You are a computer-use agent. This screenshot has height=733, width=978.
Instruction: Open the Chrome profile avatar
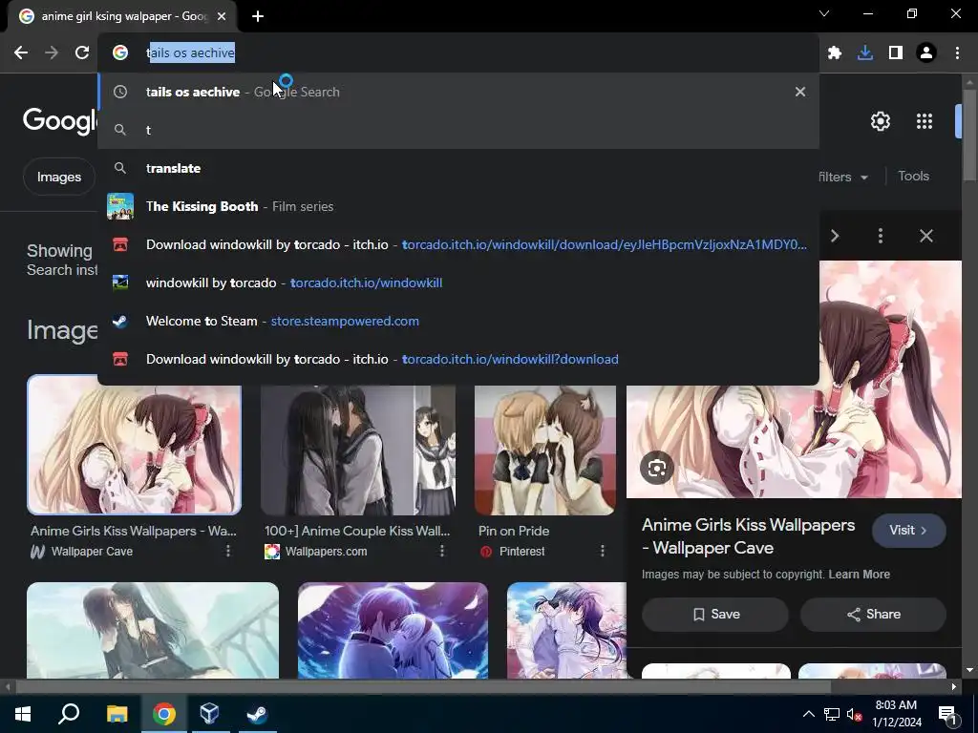pyautogui.click(x=926, y=53)
